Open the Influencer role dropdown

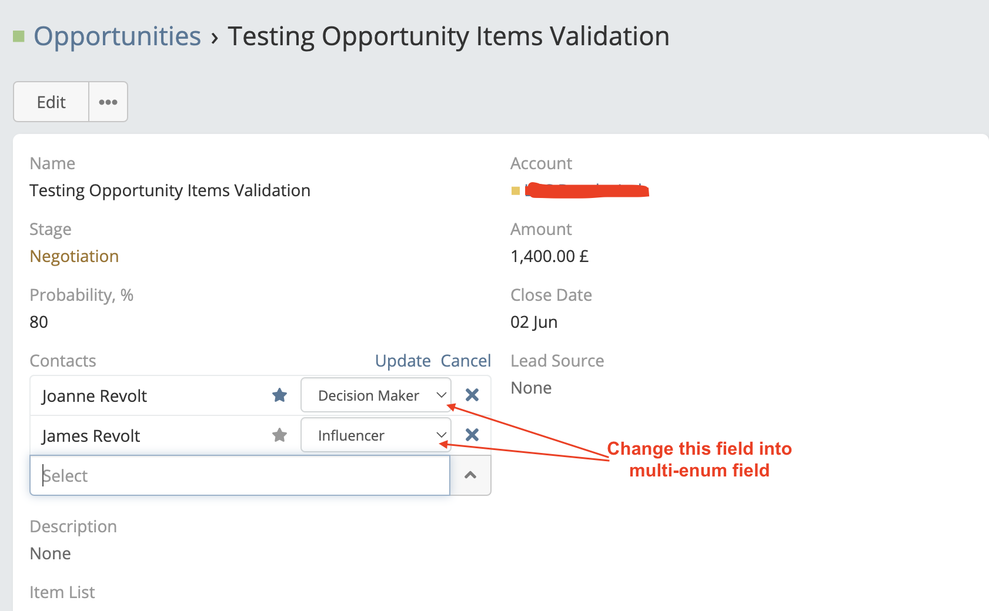tap(376, 435)
